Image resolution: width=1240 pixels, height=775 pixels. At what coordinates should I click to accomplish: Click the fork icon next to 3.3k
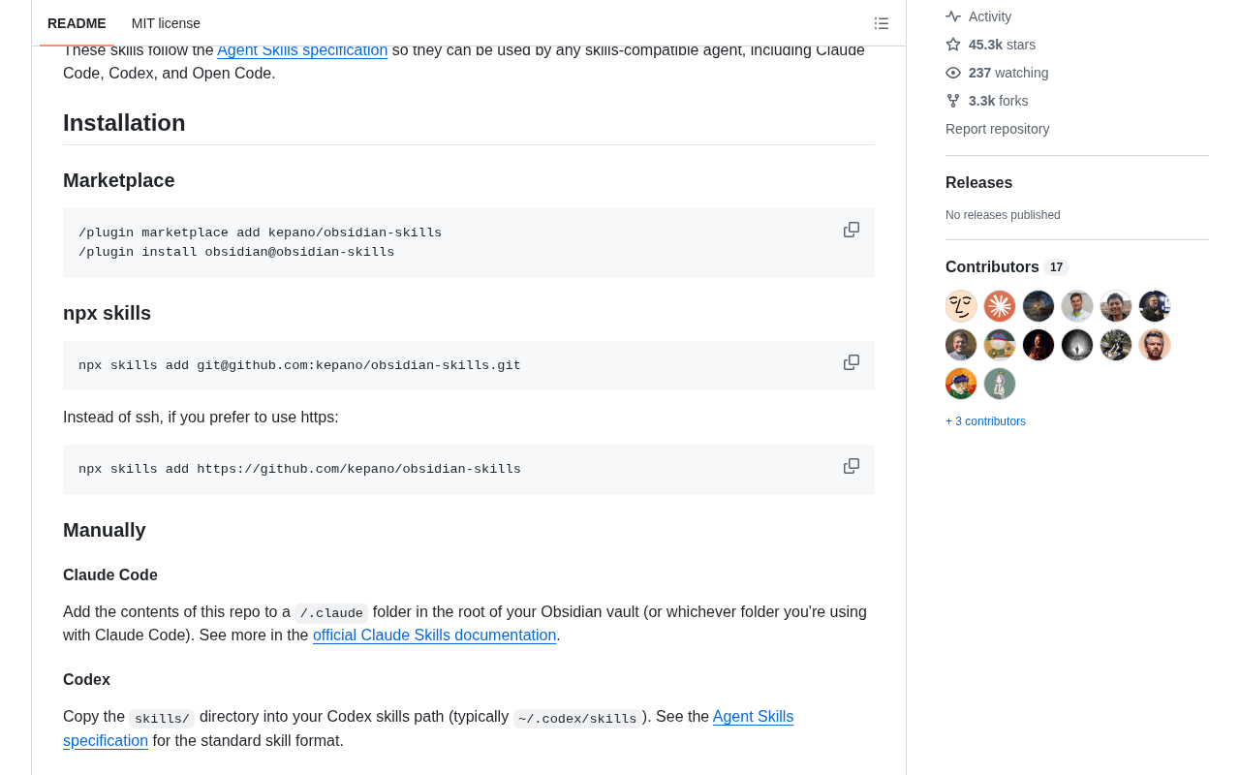(953, 101)
